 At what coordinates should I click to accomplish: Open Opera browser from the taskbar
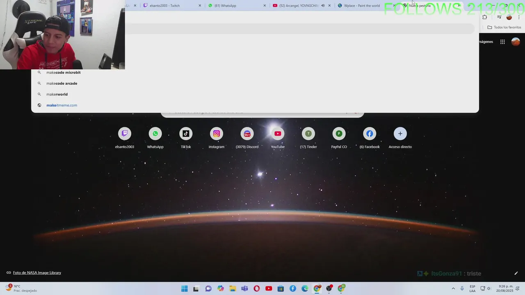click(x=257, y=288)
